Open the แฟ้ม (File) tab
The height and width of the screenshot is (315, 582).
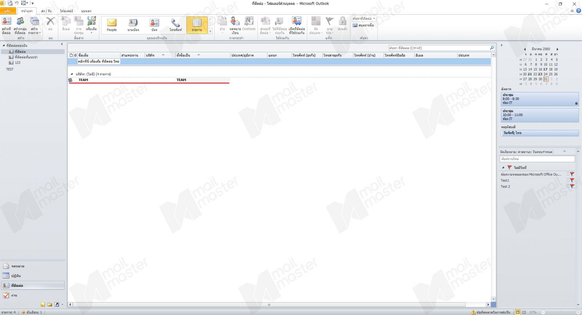tap(8, 11)
